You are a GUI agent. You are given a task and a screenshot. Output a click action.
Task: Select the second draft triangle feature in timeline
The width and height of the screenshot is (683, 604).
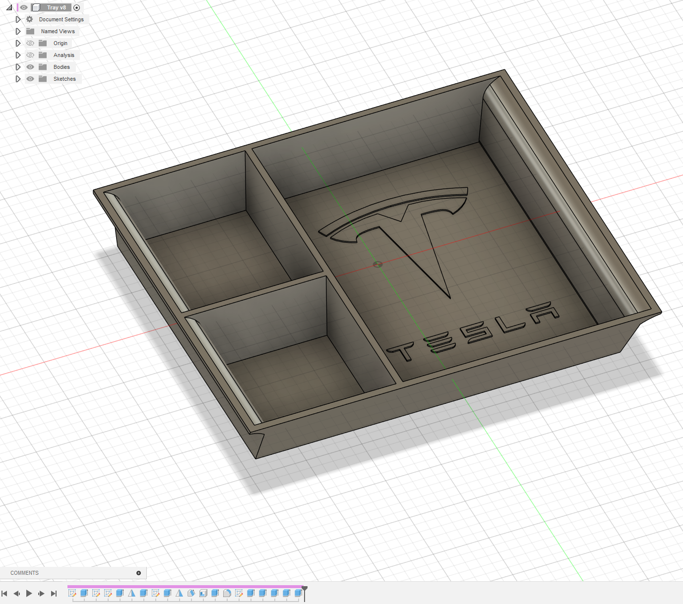tap(180, 593)
